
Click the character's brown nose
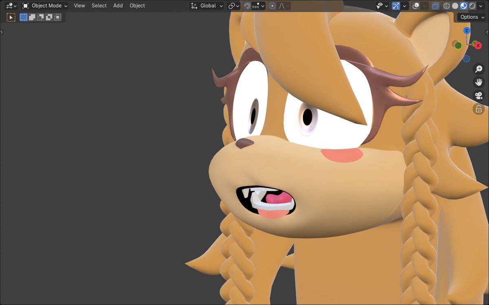tap(245, 143)
